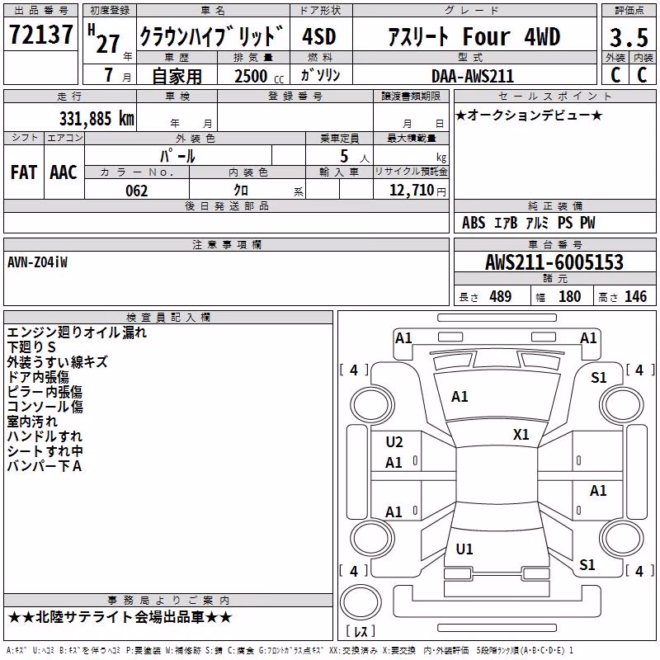
Task: Click length value 489
Action: coord(501,297)
